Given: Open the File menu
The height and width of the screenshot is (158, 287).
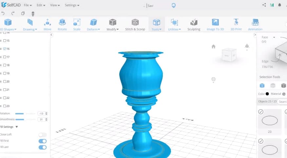Looking at the screenshot, I should pos(28,5).
